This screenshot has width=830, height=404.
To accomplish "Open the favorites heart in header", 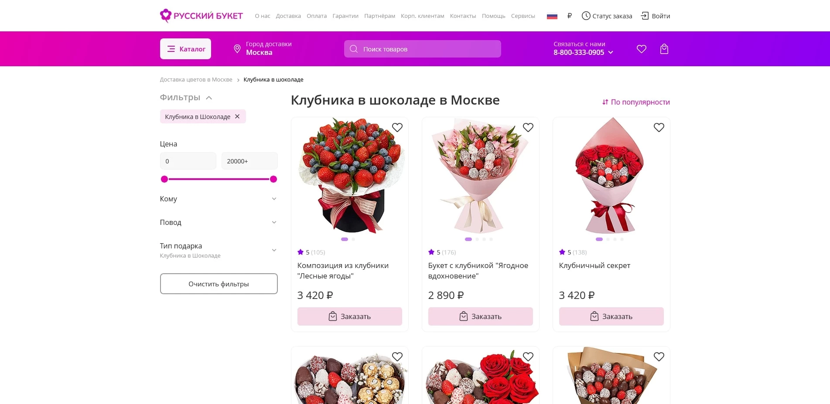I will point(641,49).
